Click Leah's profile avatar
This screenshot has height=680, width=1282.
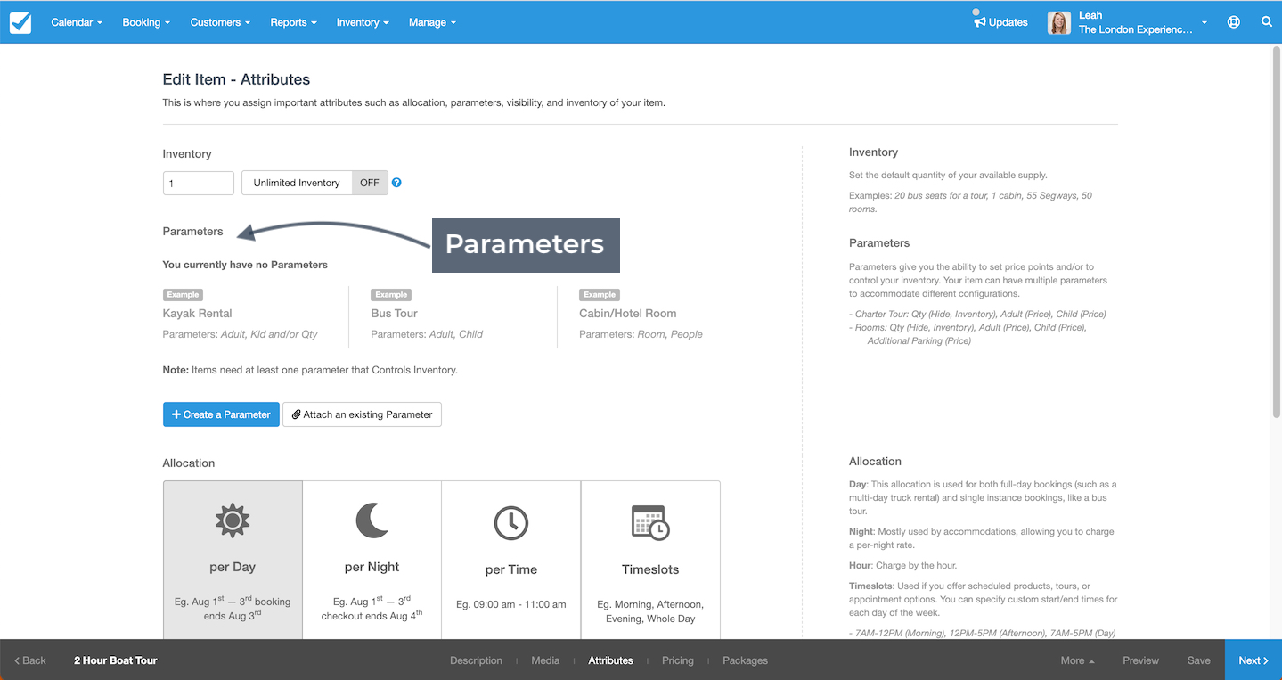coord(1058,22)
